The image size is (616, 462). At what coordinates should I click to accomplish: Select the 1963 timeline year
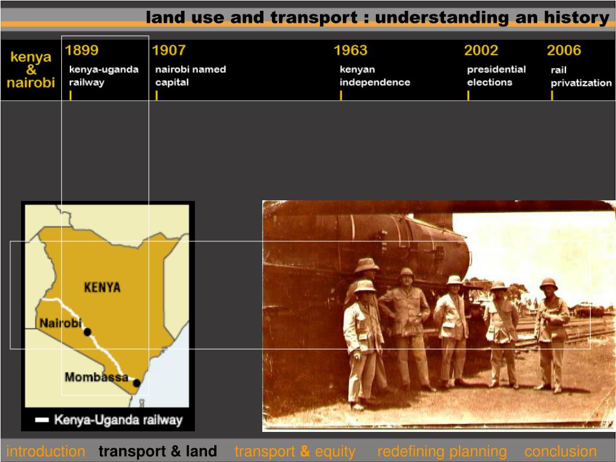point(351,51)
